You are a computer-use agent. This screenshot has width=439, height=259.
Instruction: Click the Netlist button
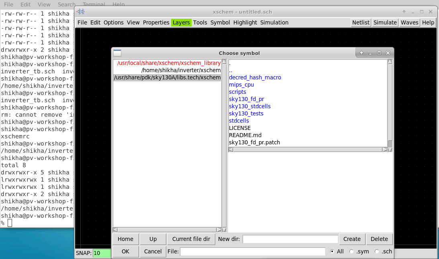[x=360, y=22]
